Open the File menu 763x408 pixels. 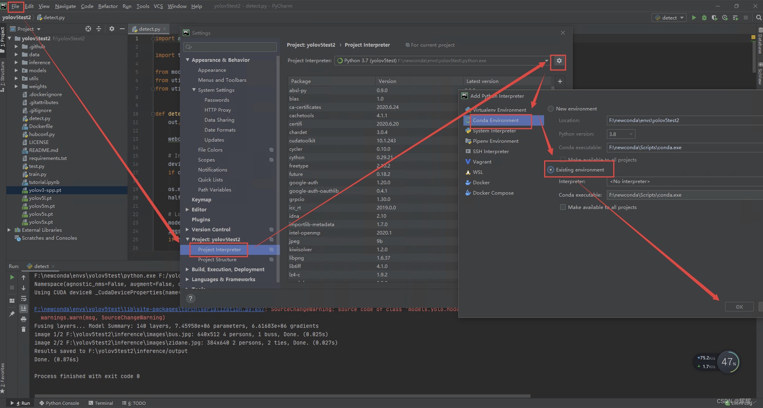tap(15, 6)
